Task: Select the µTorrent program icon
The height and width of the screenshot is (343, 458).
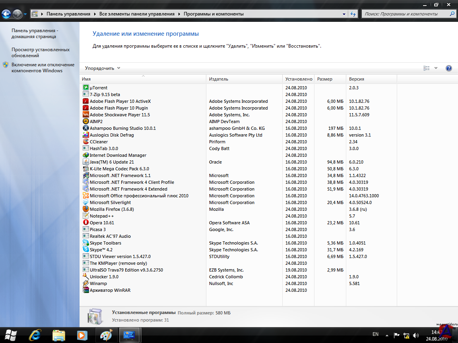Action: tap(85, 87)
